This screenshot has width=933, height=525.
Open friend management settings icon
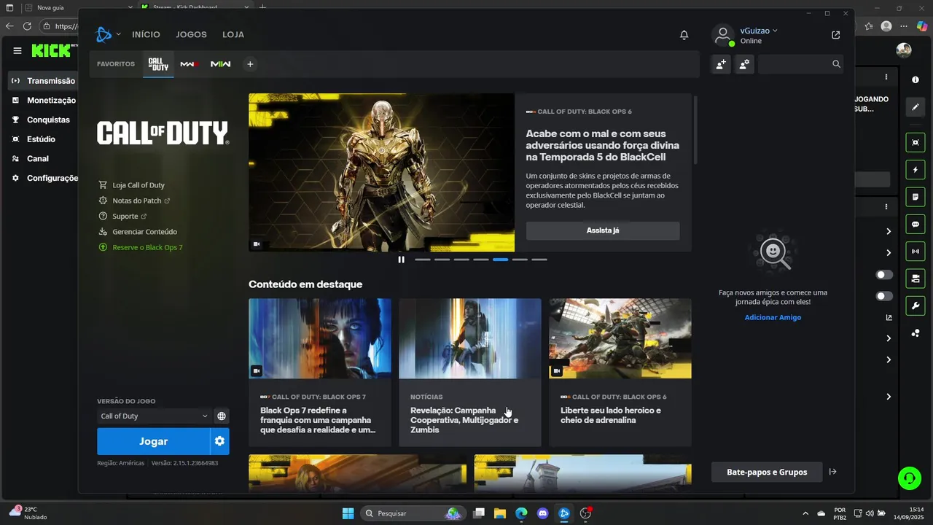click(744, 64)
